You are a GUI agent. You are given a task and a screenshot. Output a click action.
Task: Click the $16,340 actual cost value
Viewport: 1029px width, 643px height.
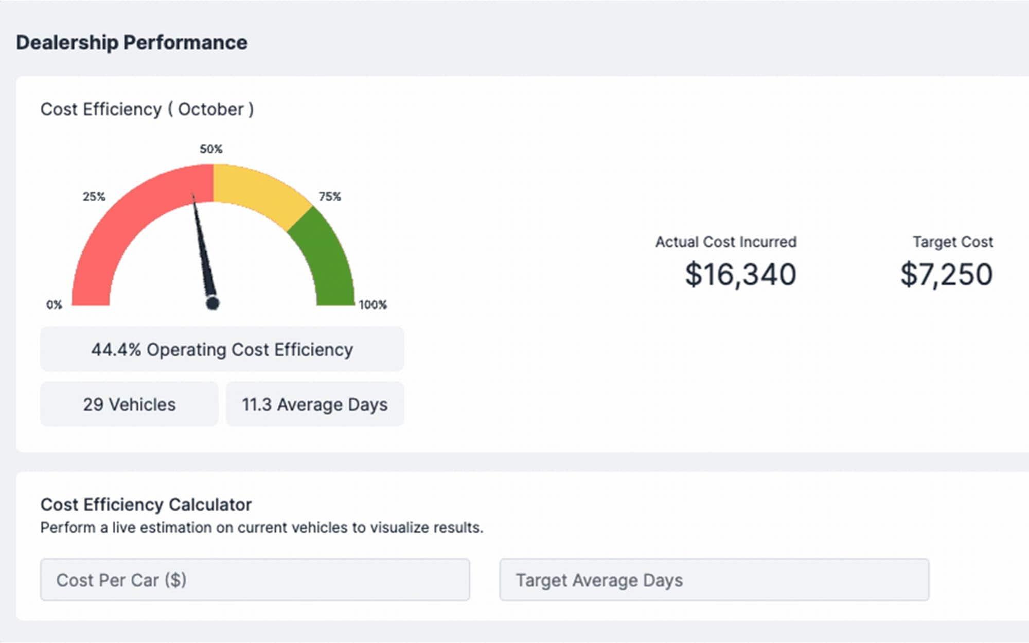740,274
